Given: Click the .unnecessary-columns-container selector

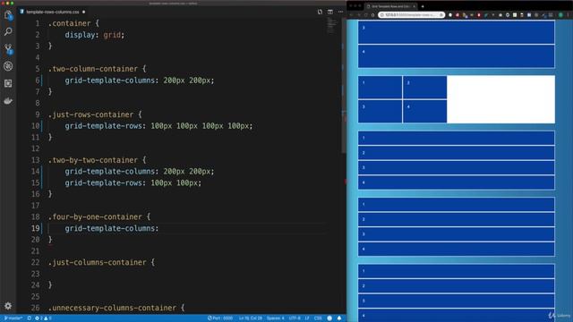Looking at the screenshot, I should pos(112,308).
